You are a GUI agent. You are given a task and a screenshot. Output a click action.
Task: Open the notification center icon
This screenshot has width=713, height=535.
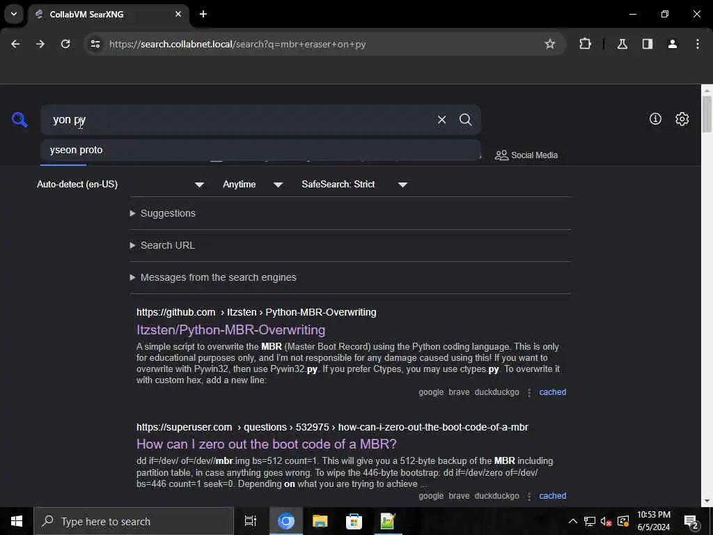(x=691, y=521)
